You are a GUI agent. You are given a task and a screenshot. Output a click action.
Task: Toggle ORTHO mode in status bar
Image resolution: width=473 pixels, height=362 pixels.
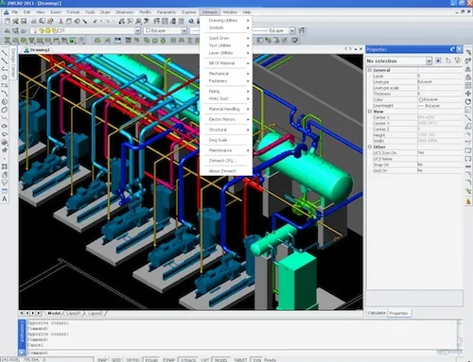132,360
